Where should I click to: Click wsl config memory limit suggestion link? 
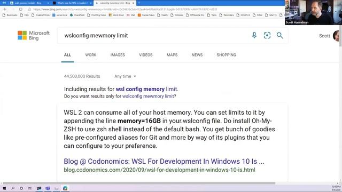[x=146, y=89]
